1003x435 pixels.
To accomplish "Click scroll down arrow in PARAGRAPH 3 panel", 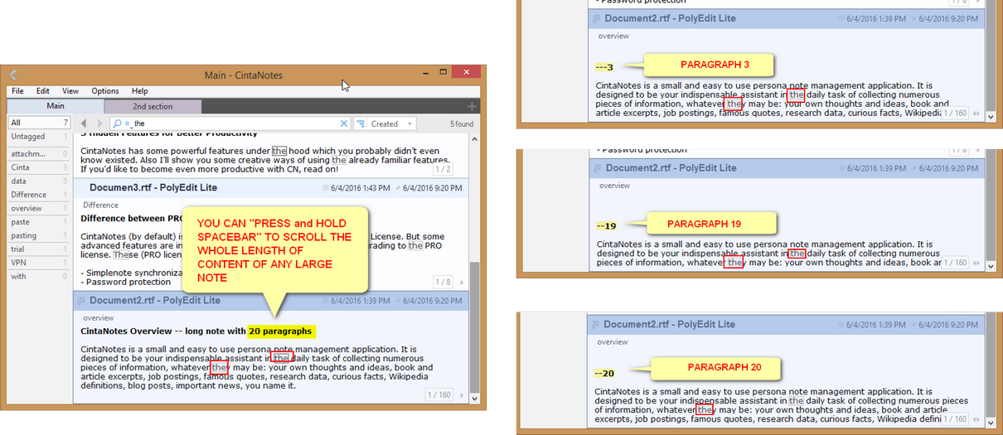I will pyautogui.click(x=990, y=117).
